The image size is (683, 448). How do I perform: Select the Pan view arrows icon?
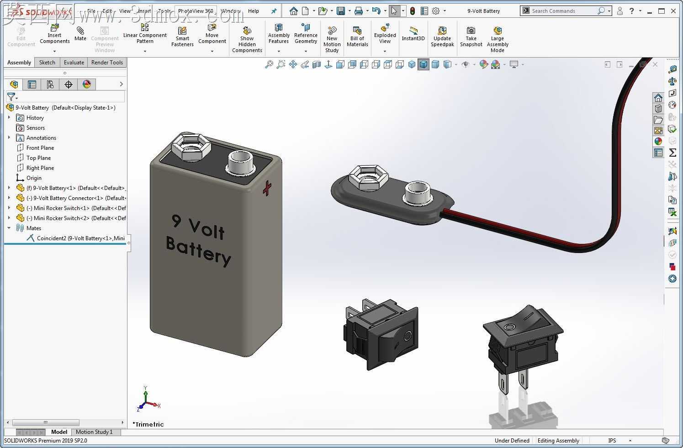tap(293, 64)
